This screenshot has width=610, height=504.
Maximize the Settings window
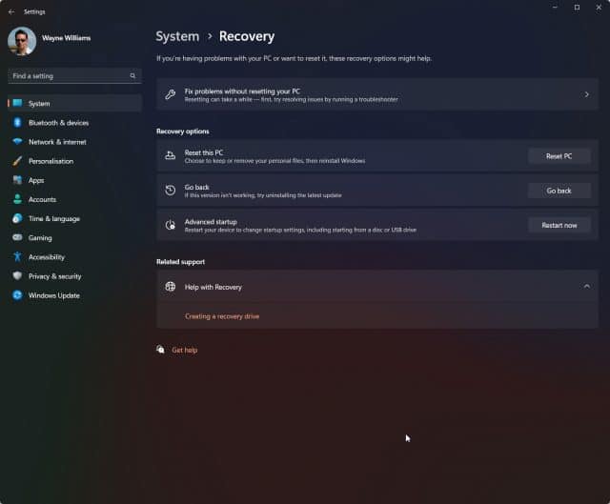coord(577,8)
